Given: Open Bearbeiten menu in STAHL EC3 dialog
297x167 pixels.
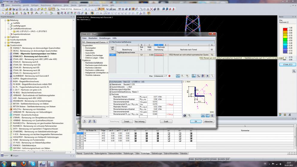Looking at the screenshot, I should (x=93, y=38).
